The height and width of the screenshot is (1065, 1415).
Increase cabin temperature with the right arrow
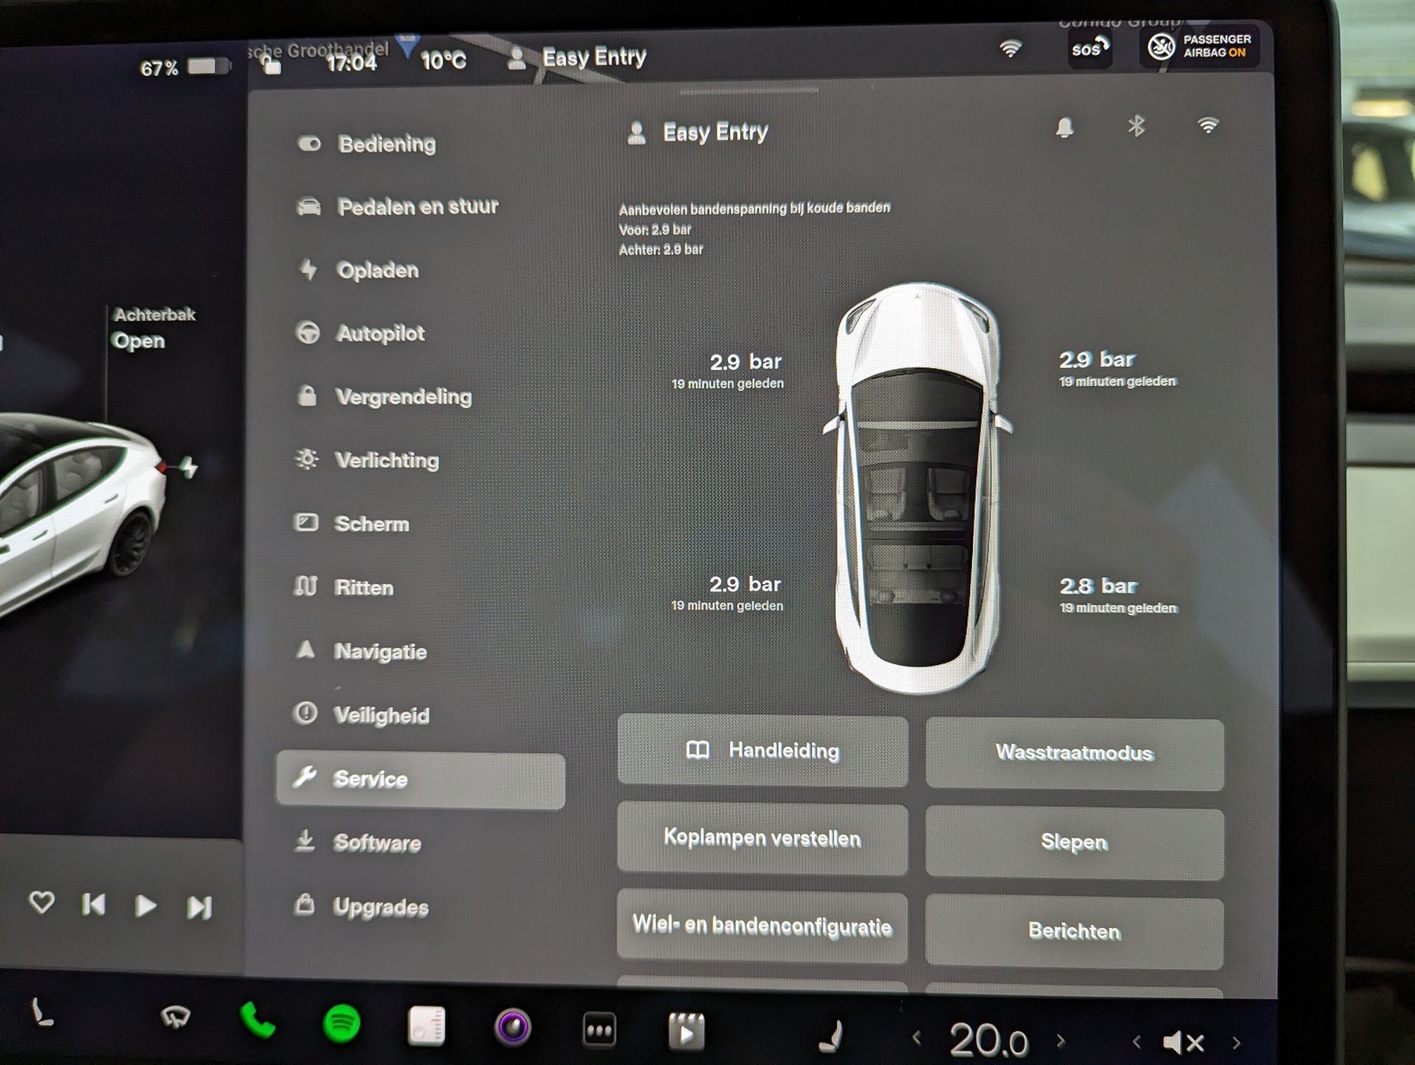click(1061, 1041)
